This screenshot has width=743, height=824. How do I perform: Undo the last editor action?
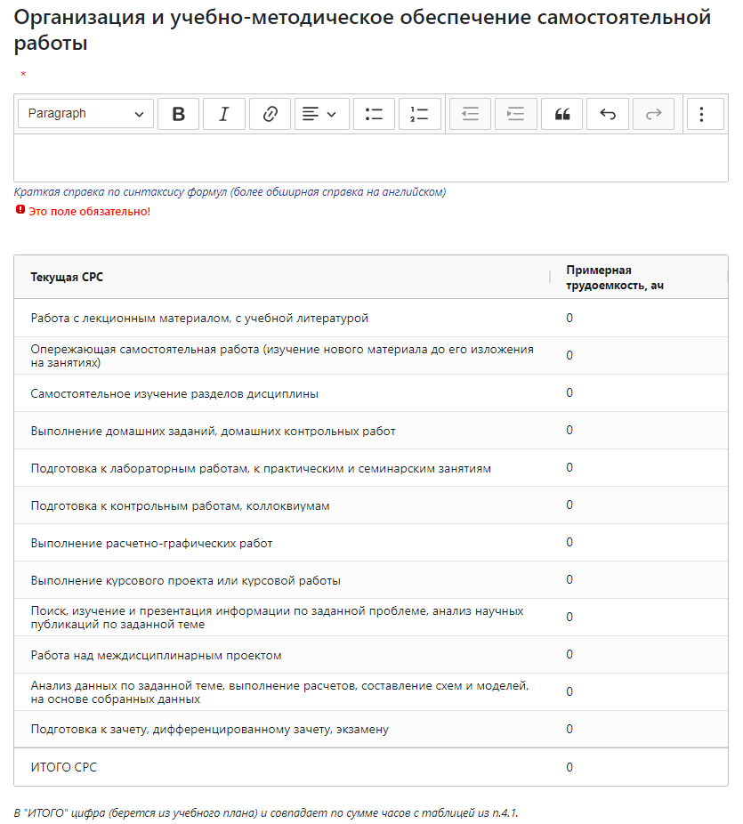608,114
